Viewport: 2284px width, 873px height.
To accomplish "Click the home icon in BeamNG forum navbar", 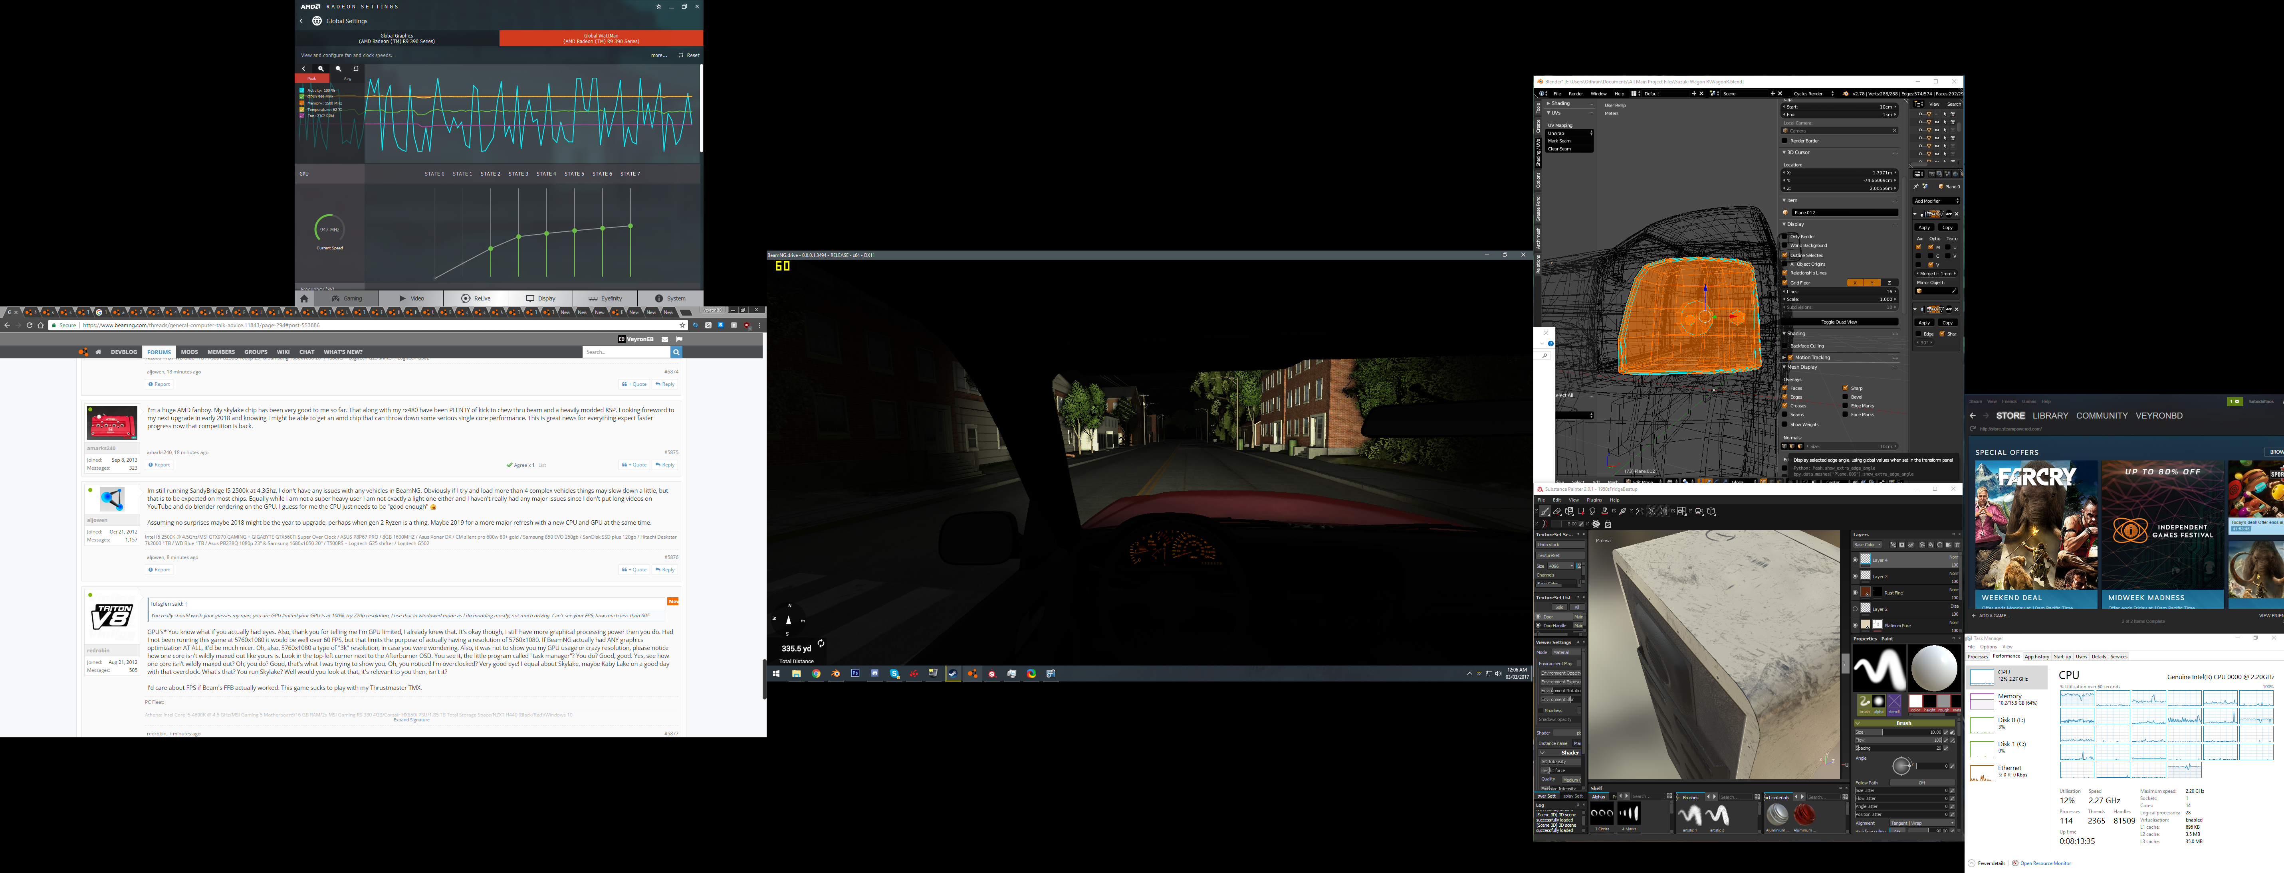I will click(x=98, y=352).
